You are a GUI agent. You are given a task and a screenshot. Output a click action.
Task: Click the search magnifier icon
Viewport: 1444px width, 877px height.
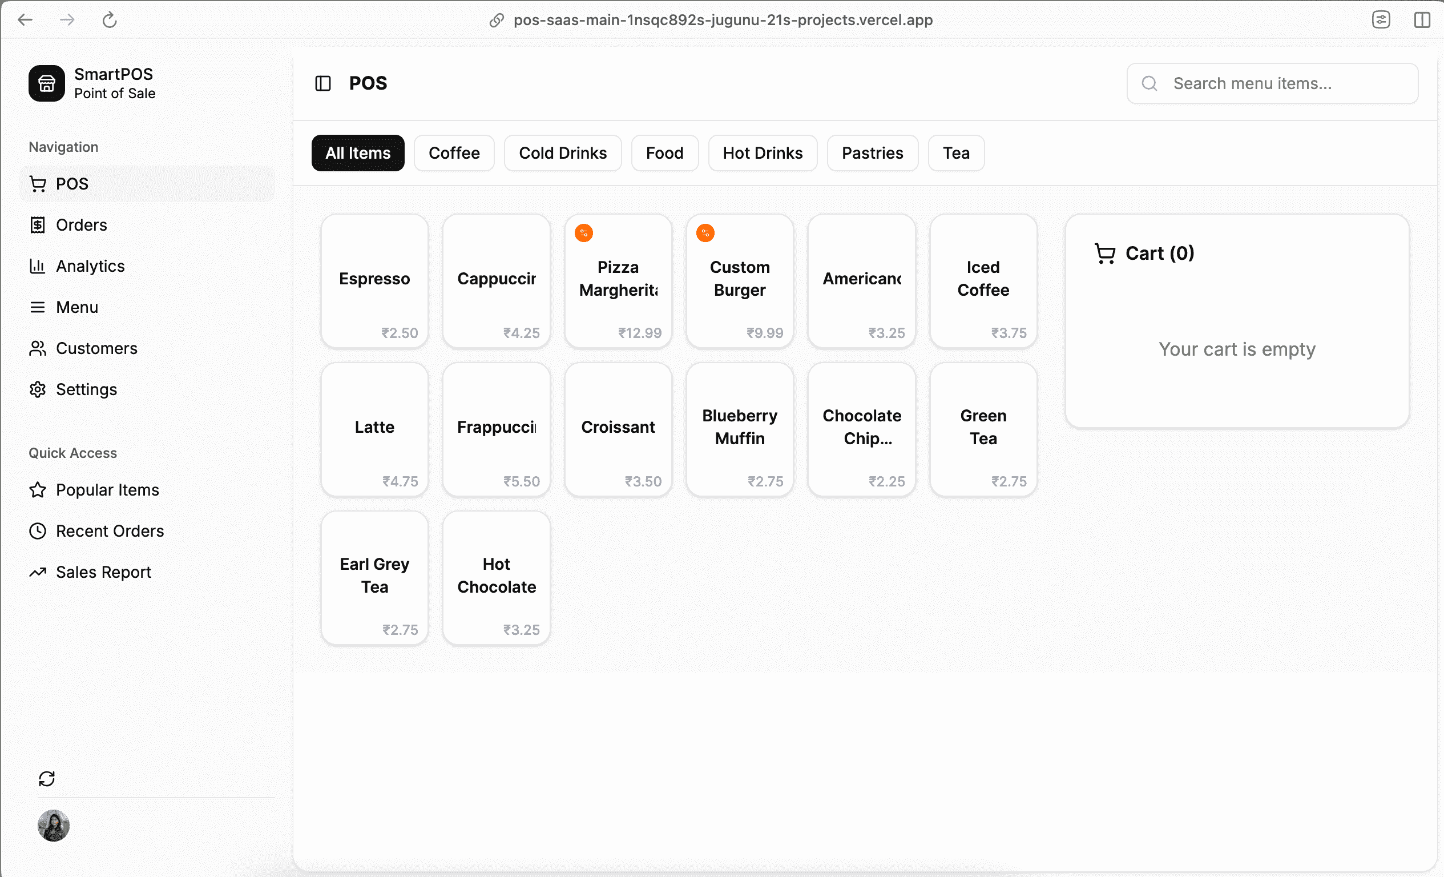pos(1149,83)
